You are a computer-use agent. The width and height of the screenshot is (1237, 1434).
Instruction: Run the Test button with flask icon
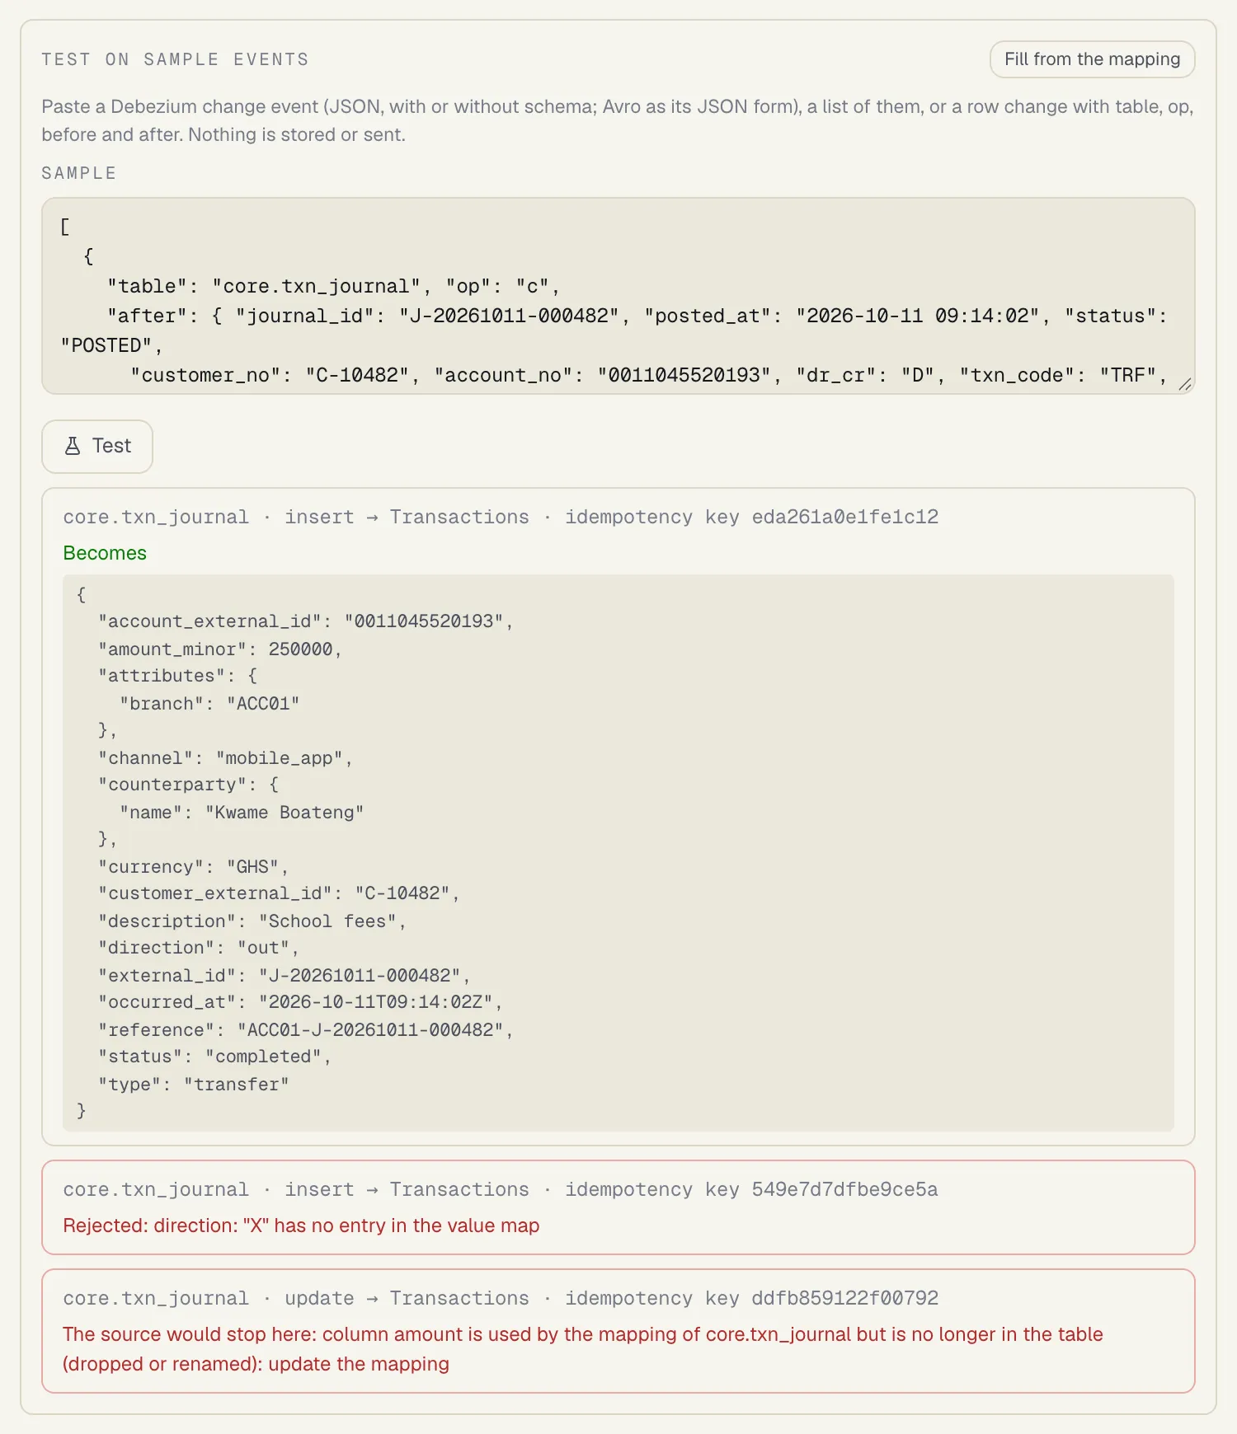pos(97,447)
